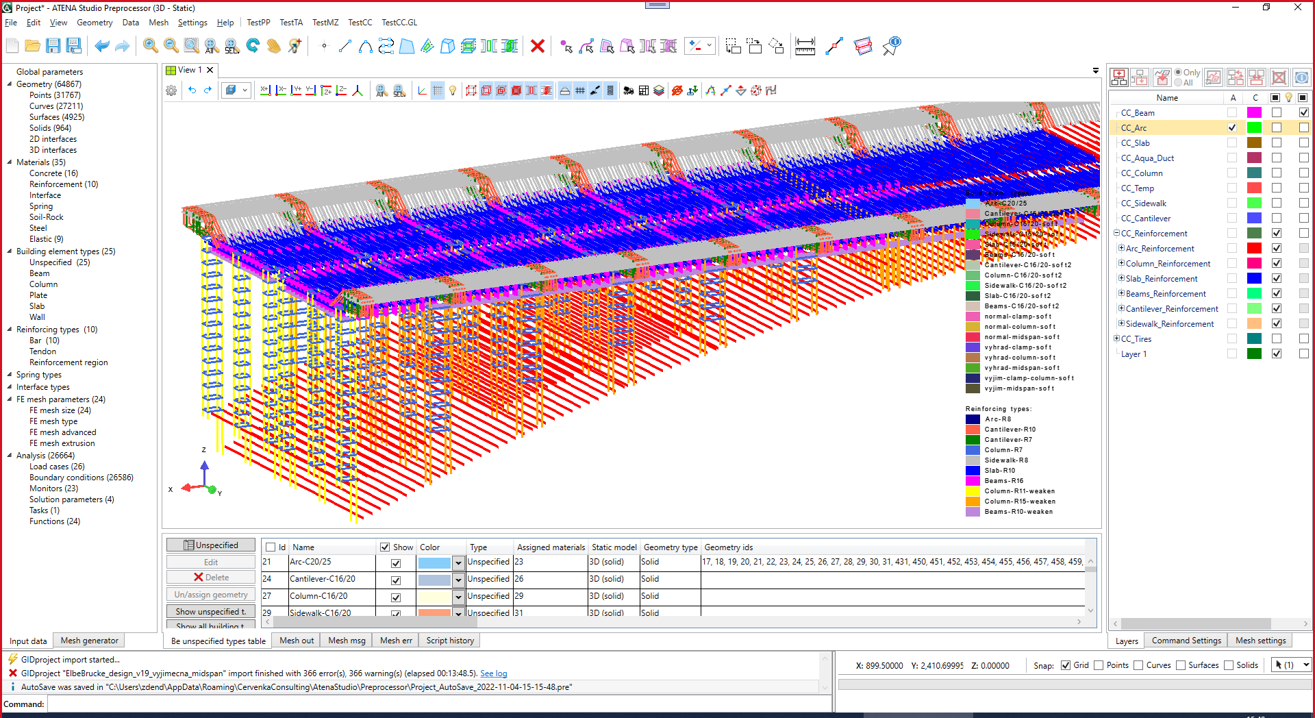The width and height of the screenshot is (1315, 718).
Task: Switch to Script history tab
Action: click(x=450, y=641)
